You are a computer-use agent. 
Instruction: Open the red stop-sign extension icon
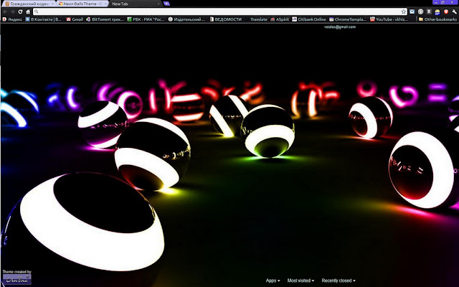pyautogui.click(x=446, y=11)
